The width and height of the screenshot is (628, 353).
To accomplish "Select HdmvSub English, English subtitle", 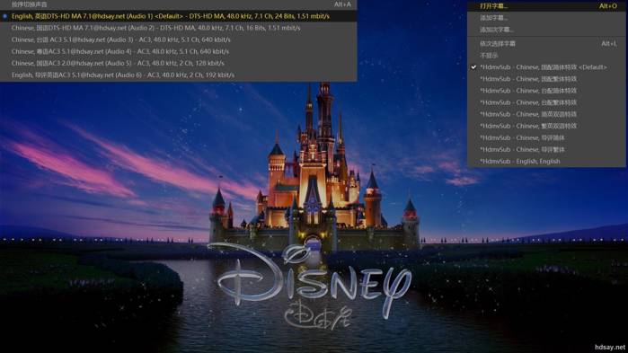I will click(x=546, y=162).
